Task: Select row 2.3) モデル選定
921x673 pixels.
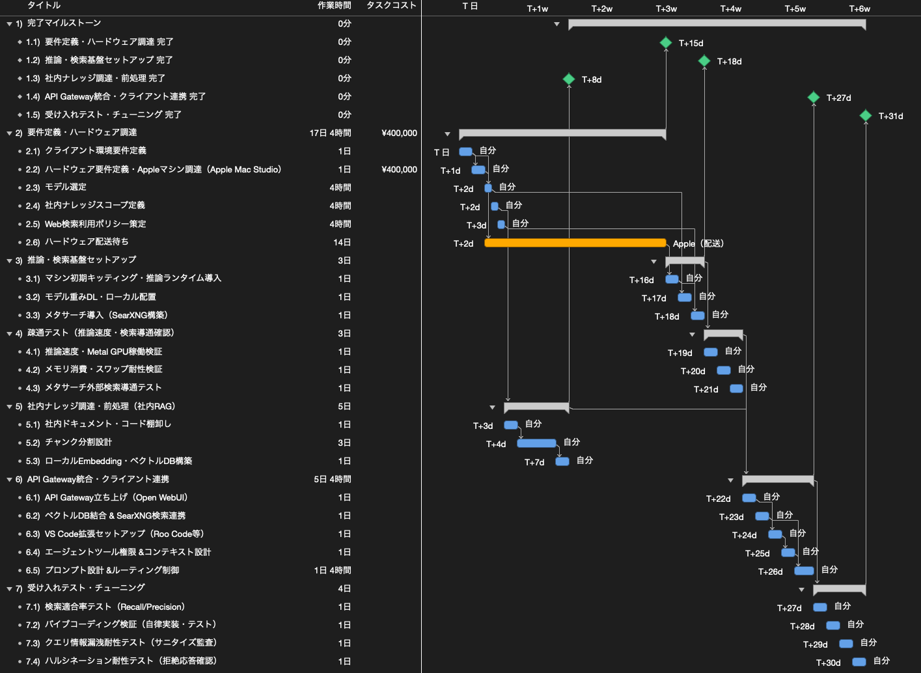Action: (x=210, y=187)
